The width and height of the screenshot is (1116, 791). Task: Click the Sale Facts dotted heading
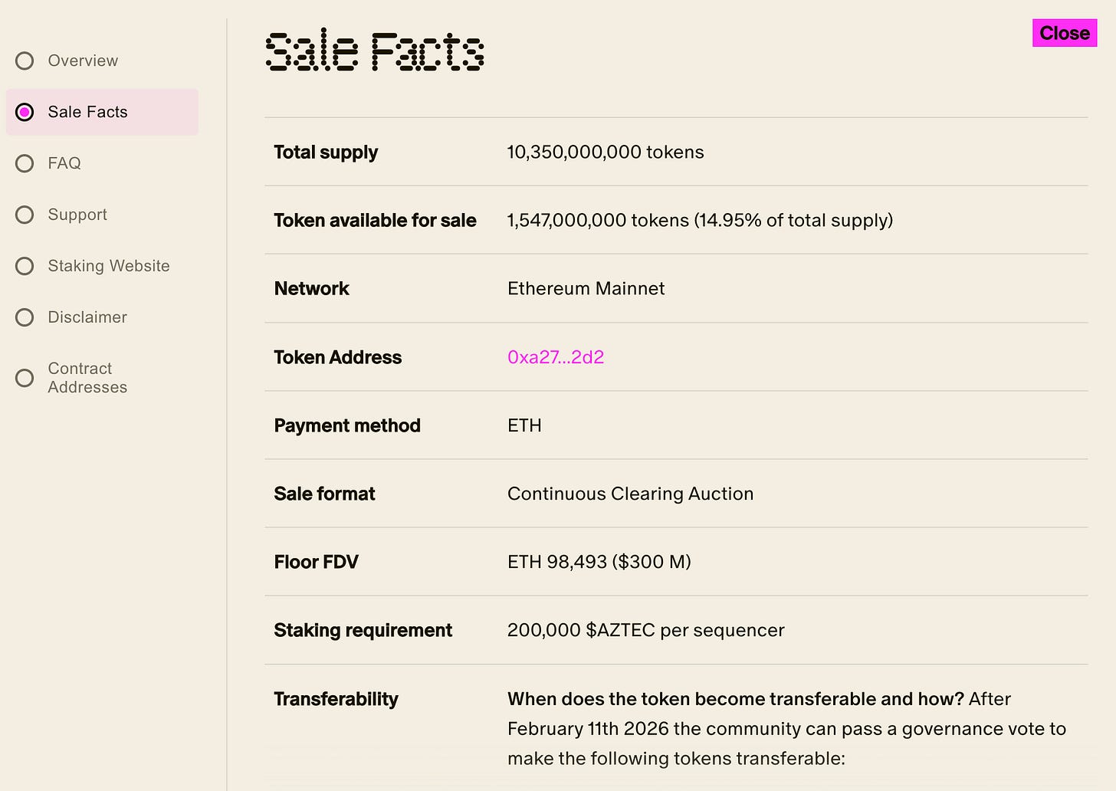pyautogui.click(x=375, y=52)
